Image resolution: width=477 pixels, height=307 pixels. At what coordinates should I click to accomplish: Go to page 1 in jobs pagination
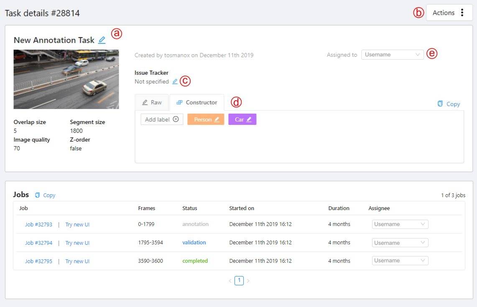[x=239, y=281]
